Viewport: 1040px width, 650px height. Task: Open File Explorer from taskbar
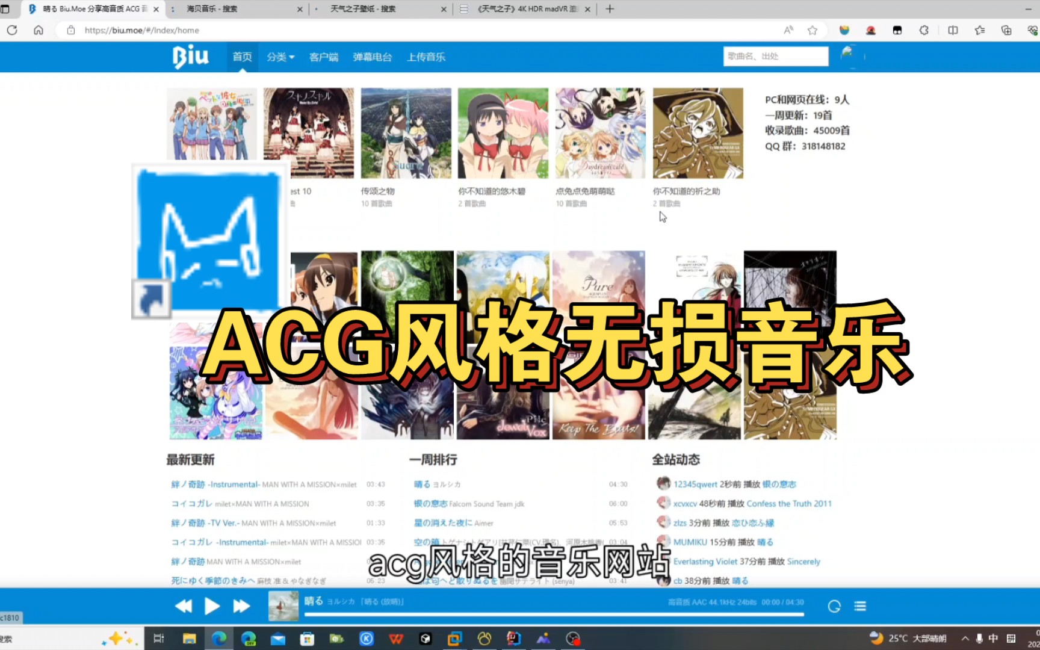pos(190,639)
